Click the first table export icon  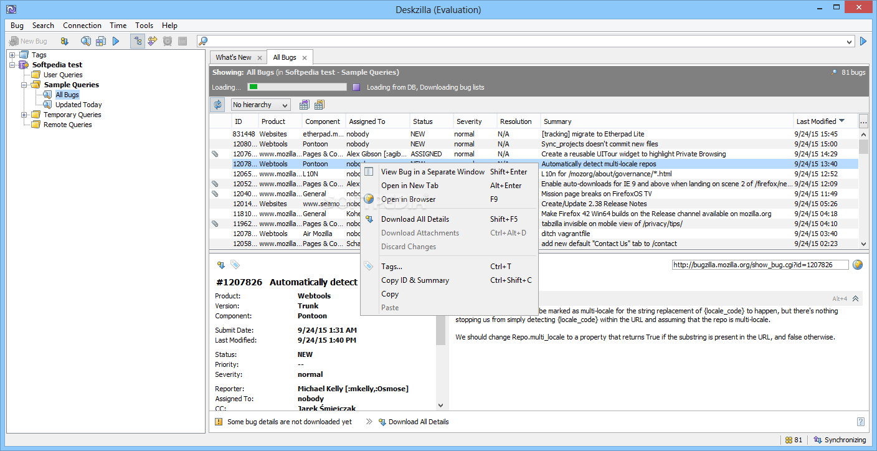[x=305, y=105]
